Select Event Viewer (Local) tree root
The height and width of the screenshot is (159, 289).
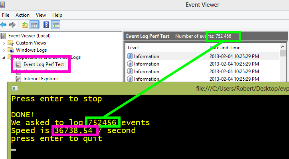pos(30,36)
